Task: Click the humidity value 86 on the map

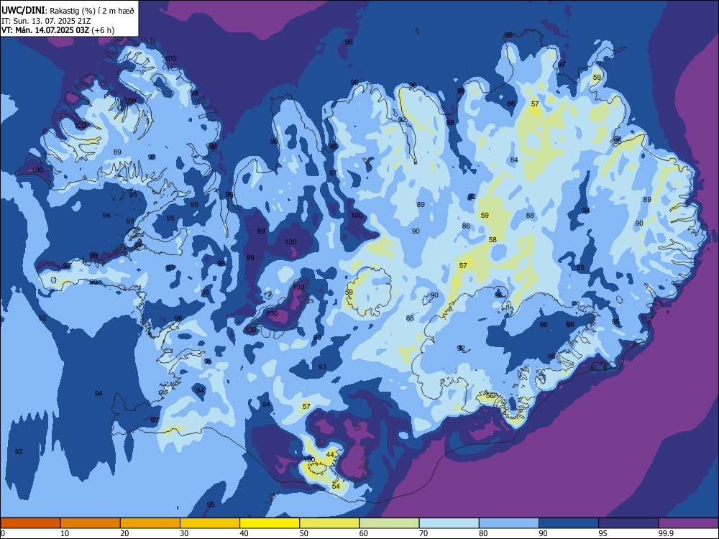Action: (466, 226)
